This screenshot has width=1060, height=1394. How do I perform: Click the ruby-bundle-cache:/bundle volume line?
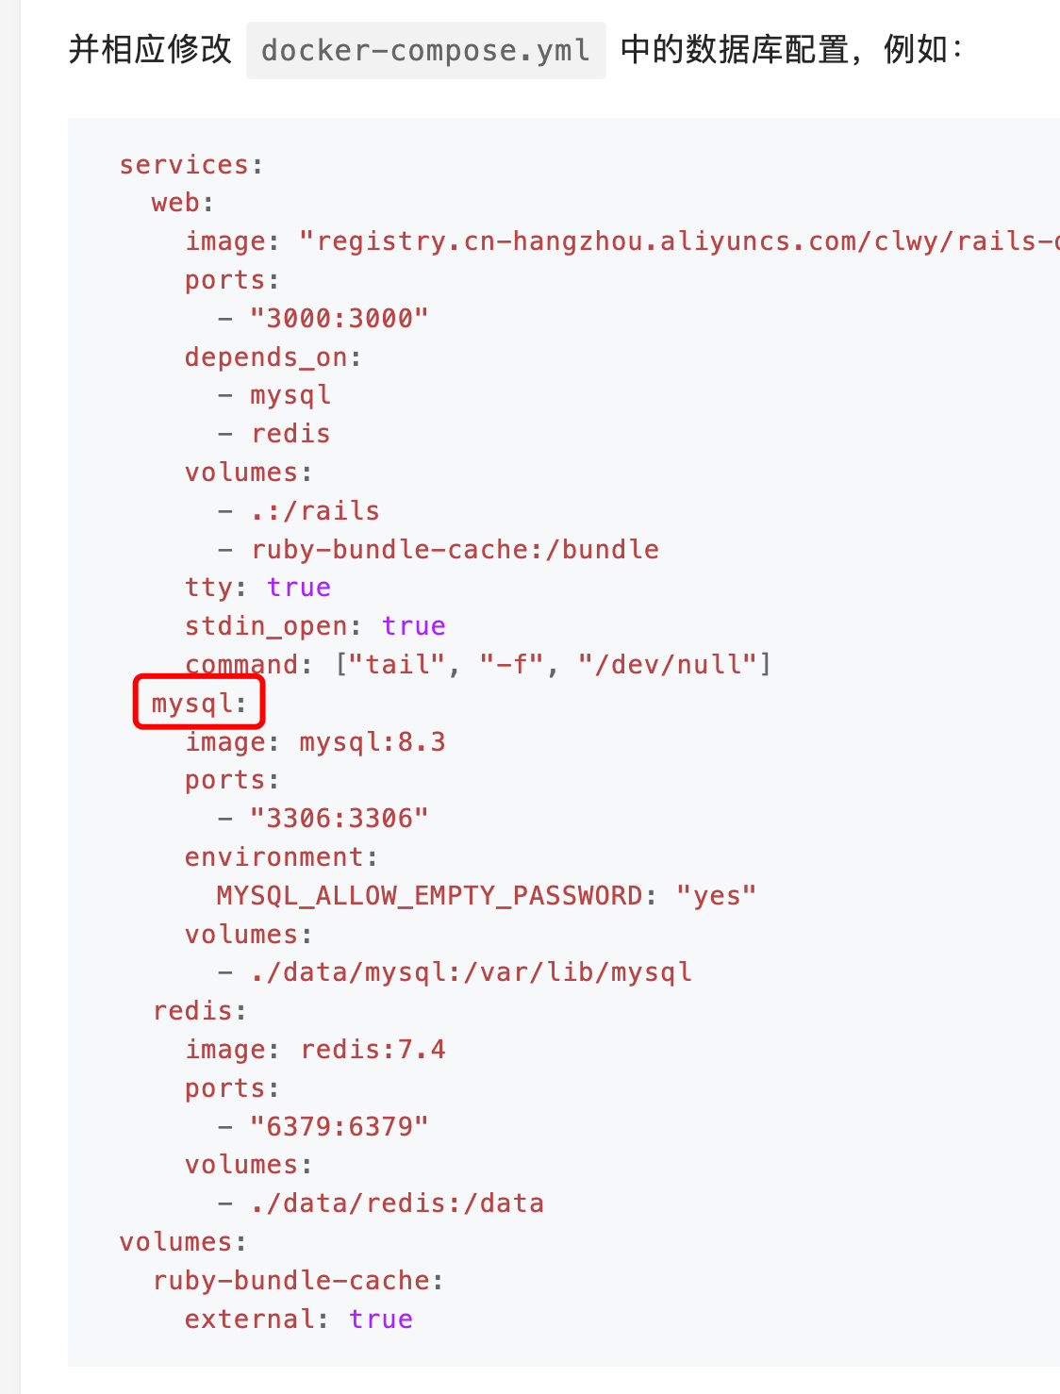coord(455,549)
